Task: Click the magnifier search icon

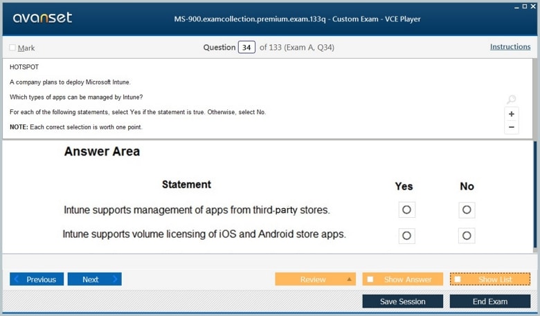Action: tap(511, 100)
